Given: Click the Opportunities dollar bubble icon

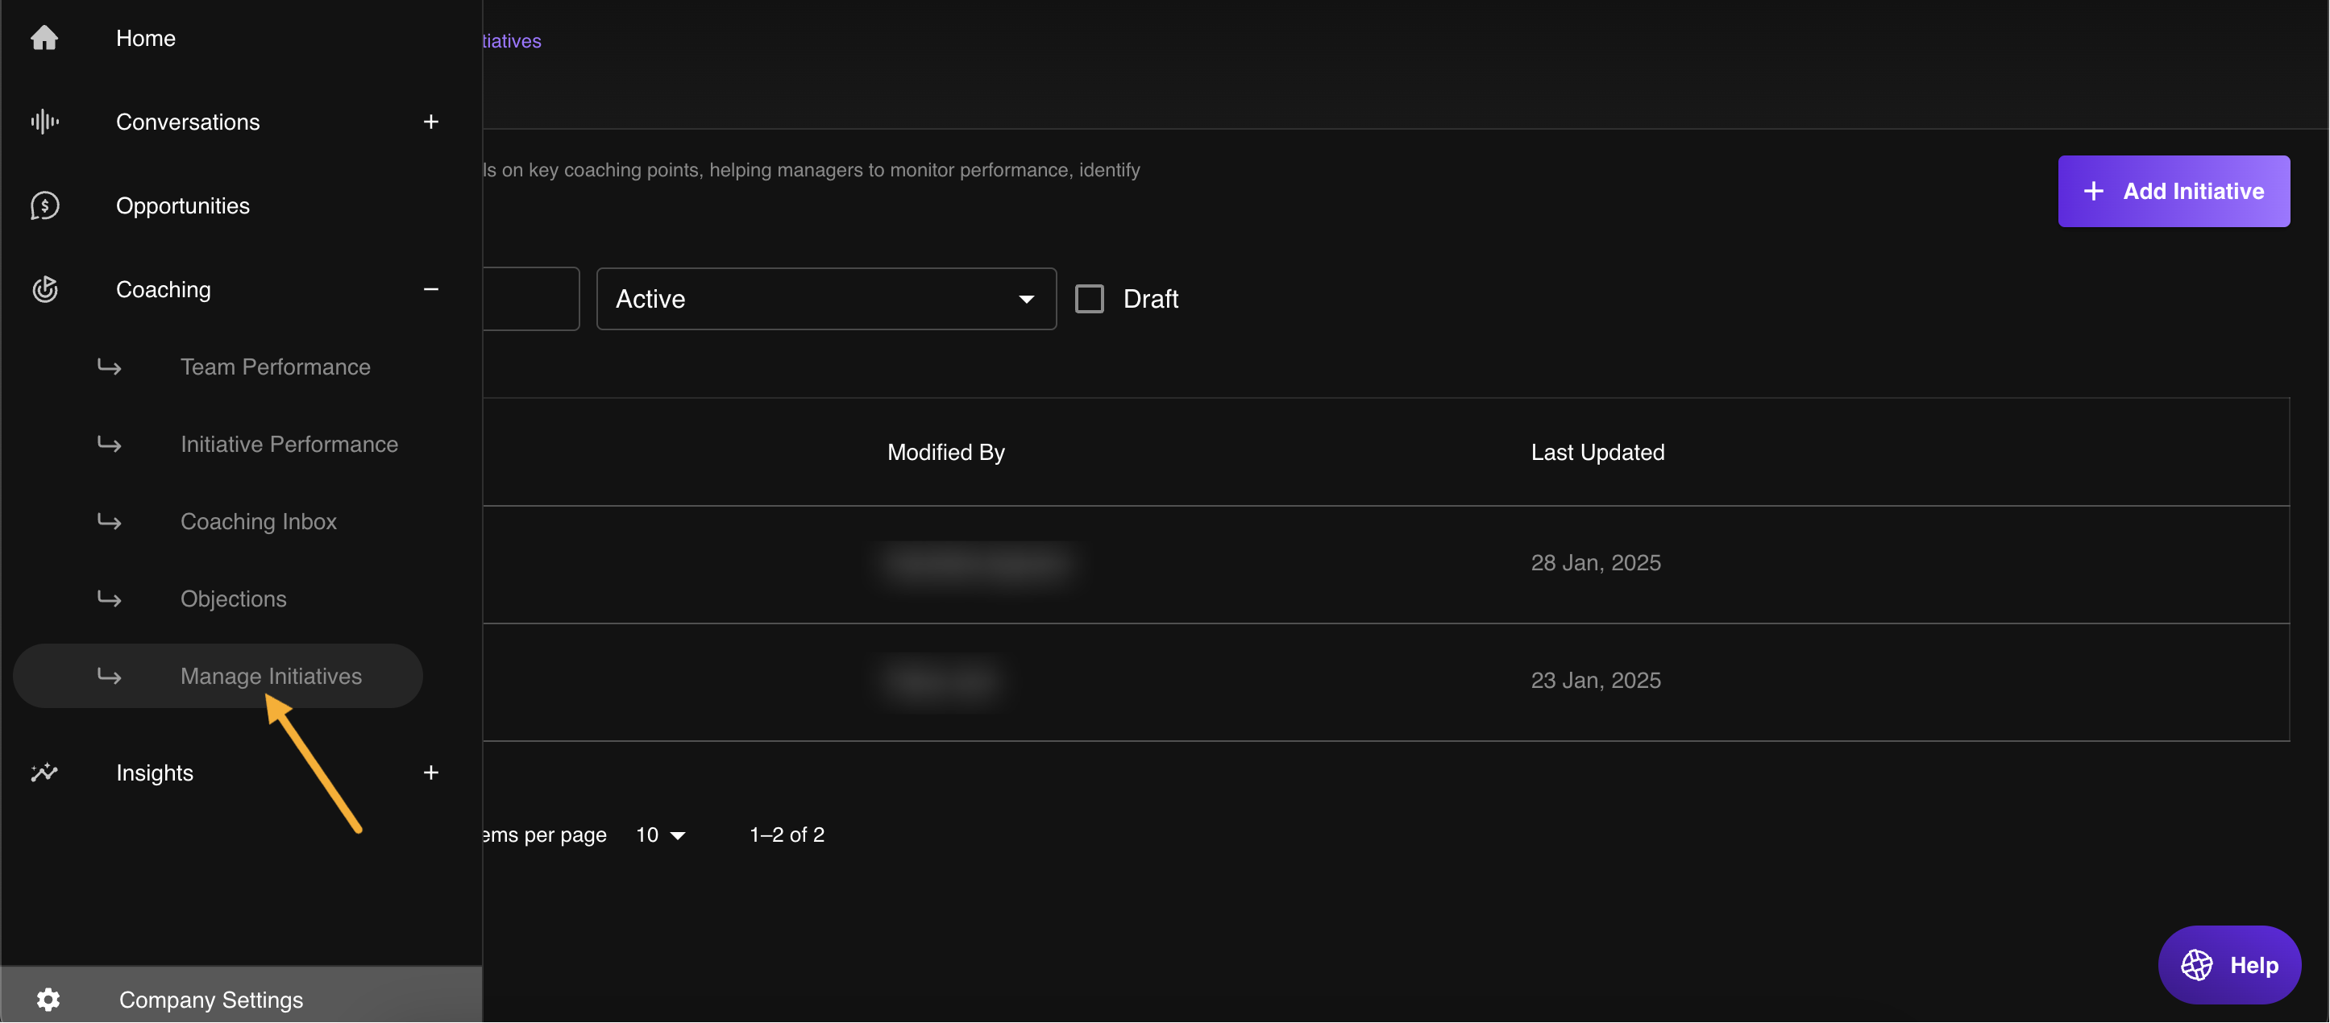Looking at the screenshot, I should (x=44, y=205).
